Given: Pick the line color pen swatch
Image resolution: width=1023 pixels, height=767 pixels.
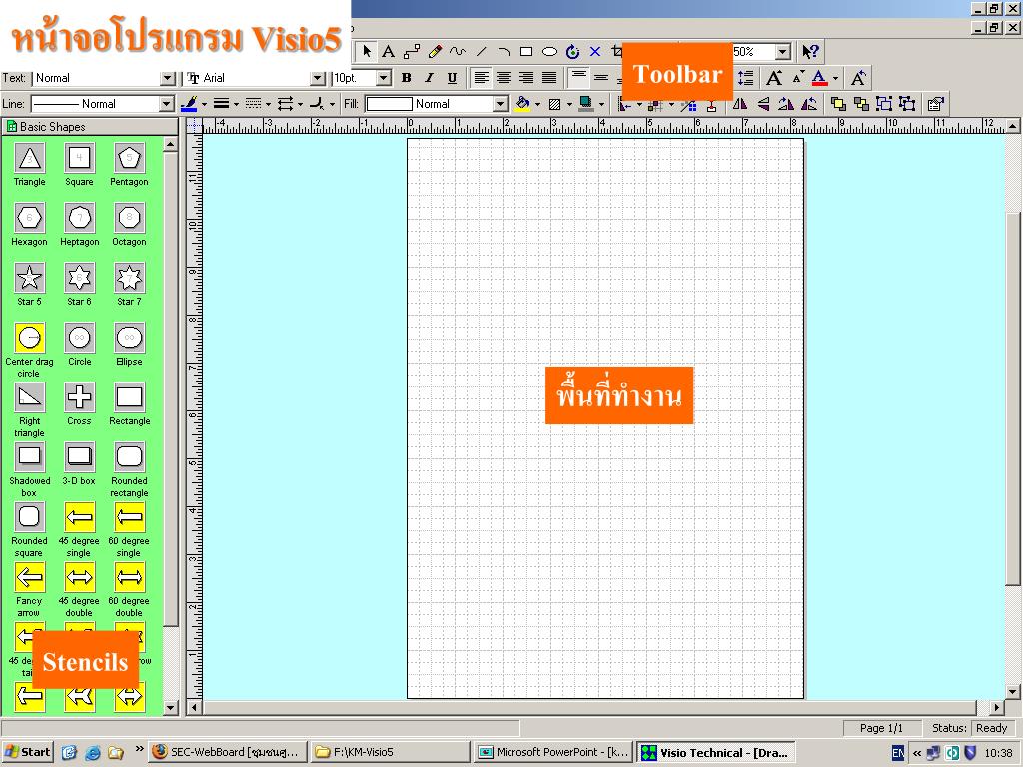Looking at the screenshot, I should point(189,104).
